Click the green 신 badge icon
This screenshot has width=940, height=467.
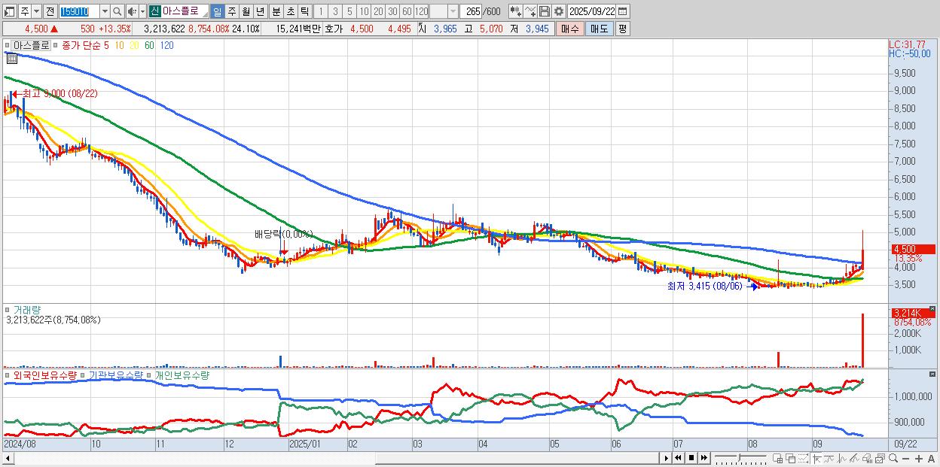tap(154, 11)
